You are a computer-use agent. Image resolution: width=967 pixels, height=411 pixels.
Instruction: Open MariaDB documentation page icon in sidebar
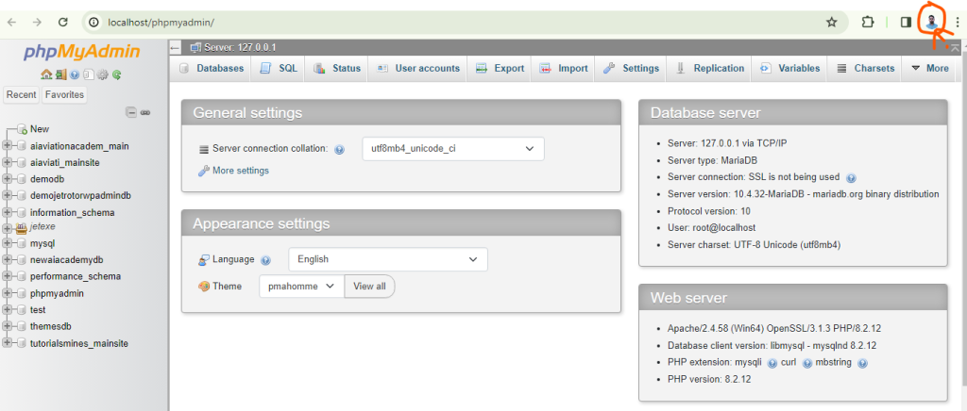pyautogui.click(x=88, y=74)
